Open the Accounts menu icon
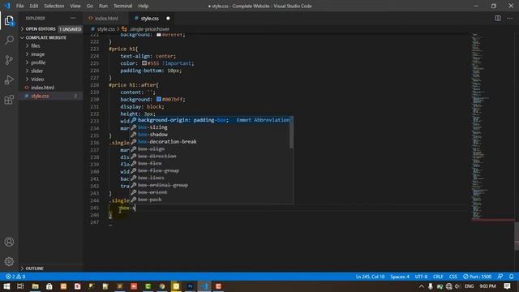The height and width of the screenshot is (292, 519). [x=9, y=242]
